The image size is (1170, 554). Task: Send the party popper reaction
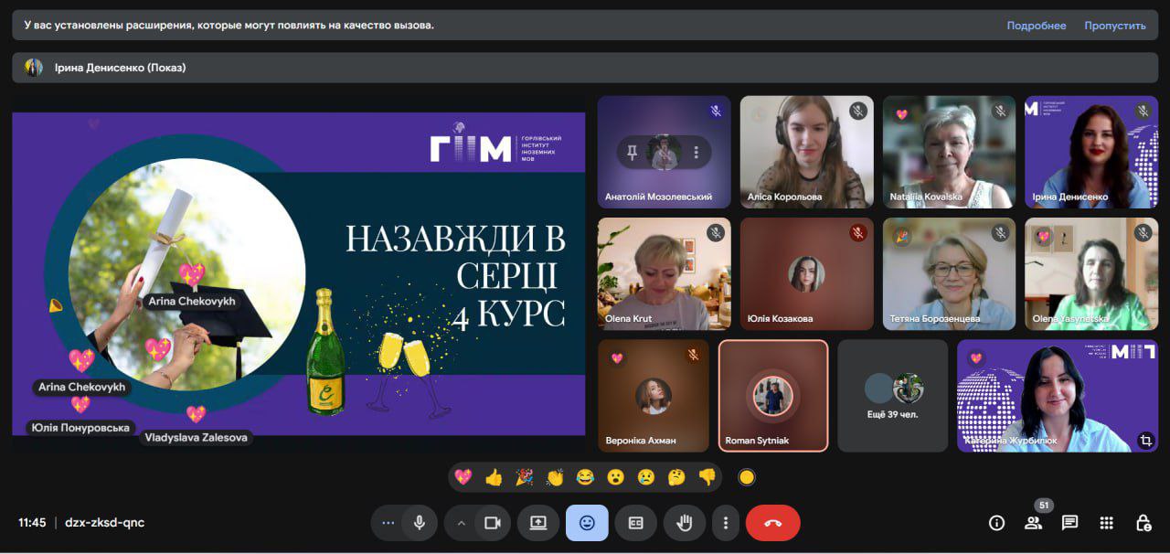(524, 477)
